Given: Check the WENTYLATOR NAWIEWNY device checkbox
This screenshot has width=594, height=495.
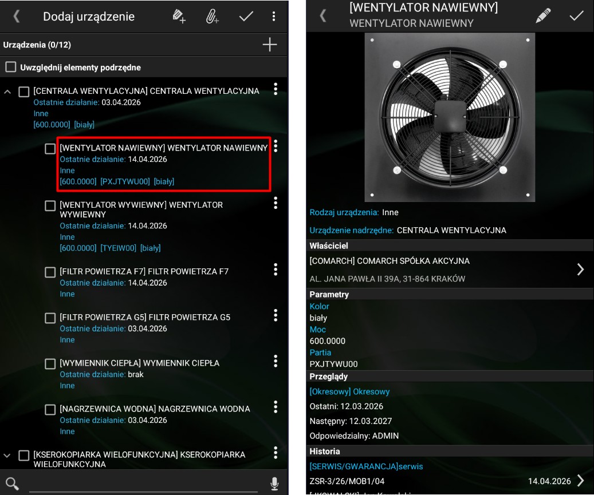Looking at the screenshot, I should 50,149.
